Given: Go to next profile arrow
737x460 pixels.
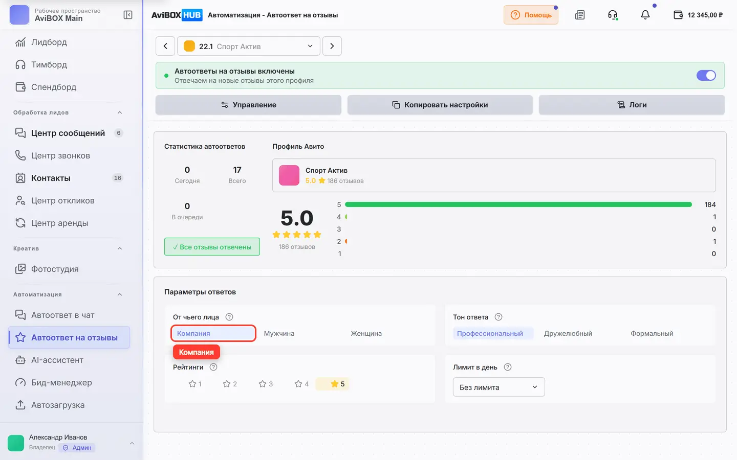Looking at the screenshot, I should pyautogui.click(x=332, y=46).
